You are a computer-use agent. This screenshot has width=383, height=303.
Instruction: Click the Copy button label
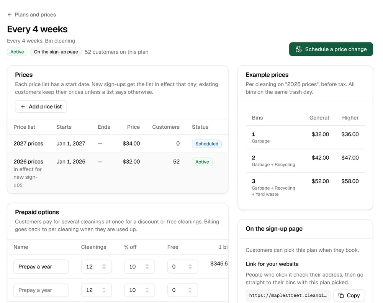pos(353,295)
